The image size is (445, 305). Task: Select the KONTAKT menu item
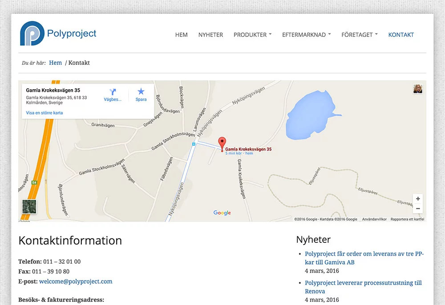[401, 35]
